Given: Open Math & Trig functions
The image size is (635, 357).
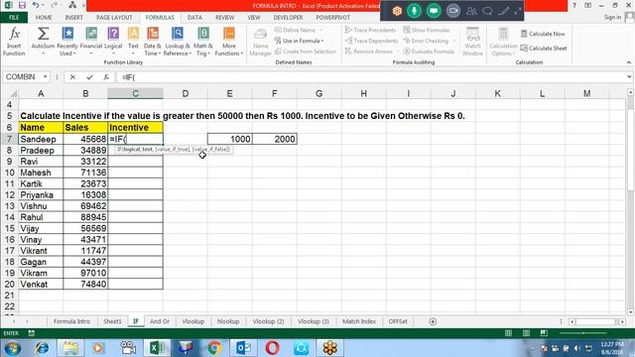Looking at the screenshot, I should pyautogui.click(x=203, y=42).
